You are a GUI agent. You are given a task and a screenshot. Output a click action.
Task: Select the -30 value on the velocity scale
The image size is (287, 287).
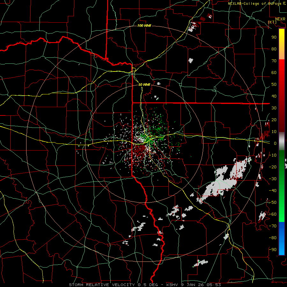coord(273,179)
